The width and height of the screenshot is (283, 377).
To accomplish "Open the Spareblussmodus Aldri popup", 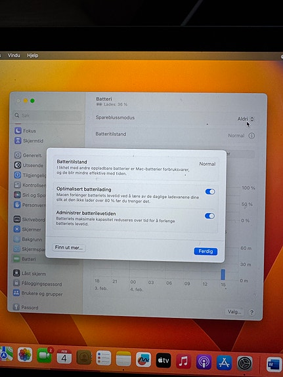I will tap(246, 119).
